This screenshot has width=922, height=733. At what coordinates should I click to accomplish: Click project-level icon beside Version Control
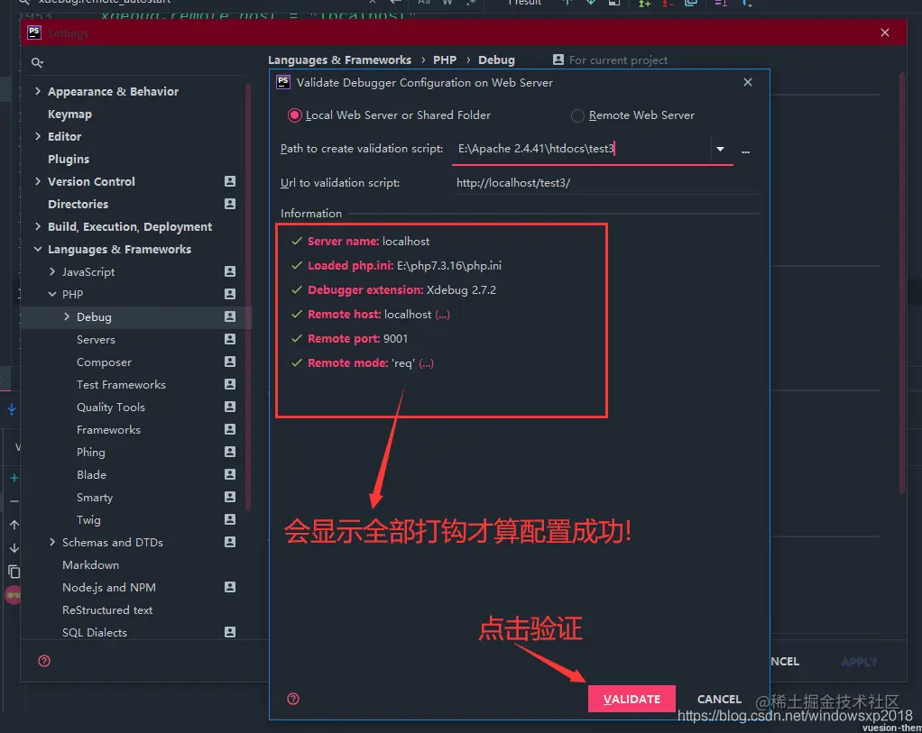tap(230, 181)
